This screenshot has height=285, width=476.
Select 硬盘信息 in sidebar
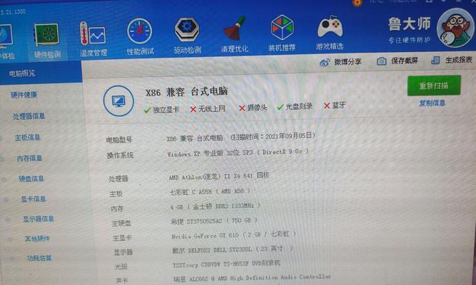coord(31,179)
